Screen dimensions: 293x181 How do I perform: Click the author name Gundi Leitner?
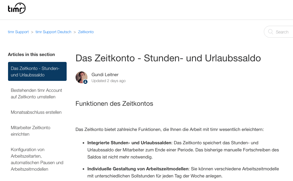point(105,75)
